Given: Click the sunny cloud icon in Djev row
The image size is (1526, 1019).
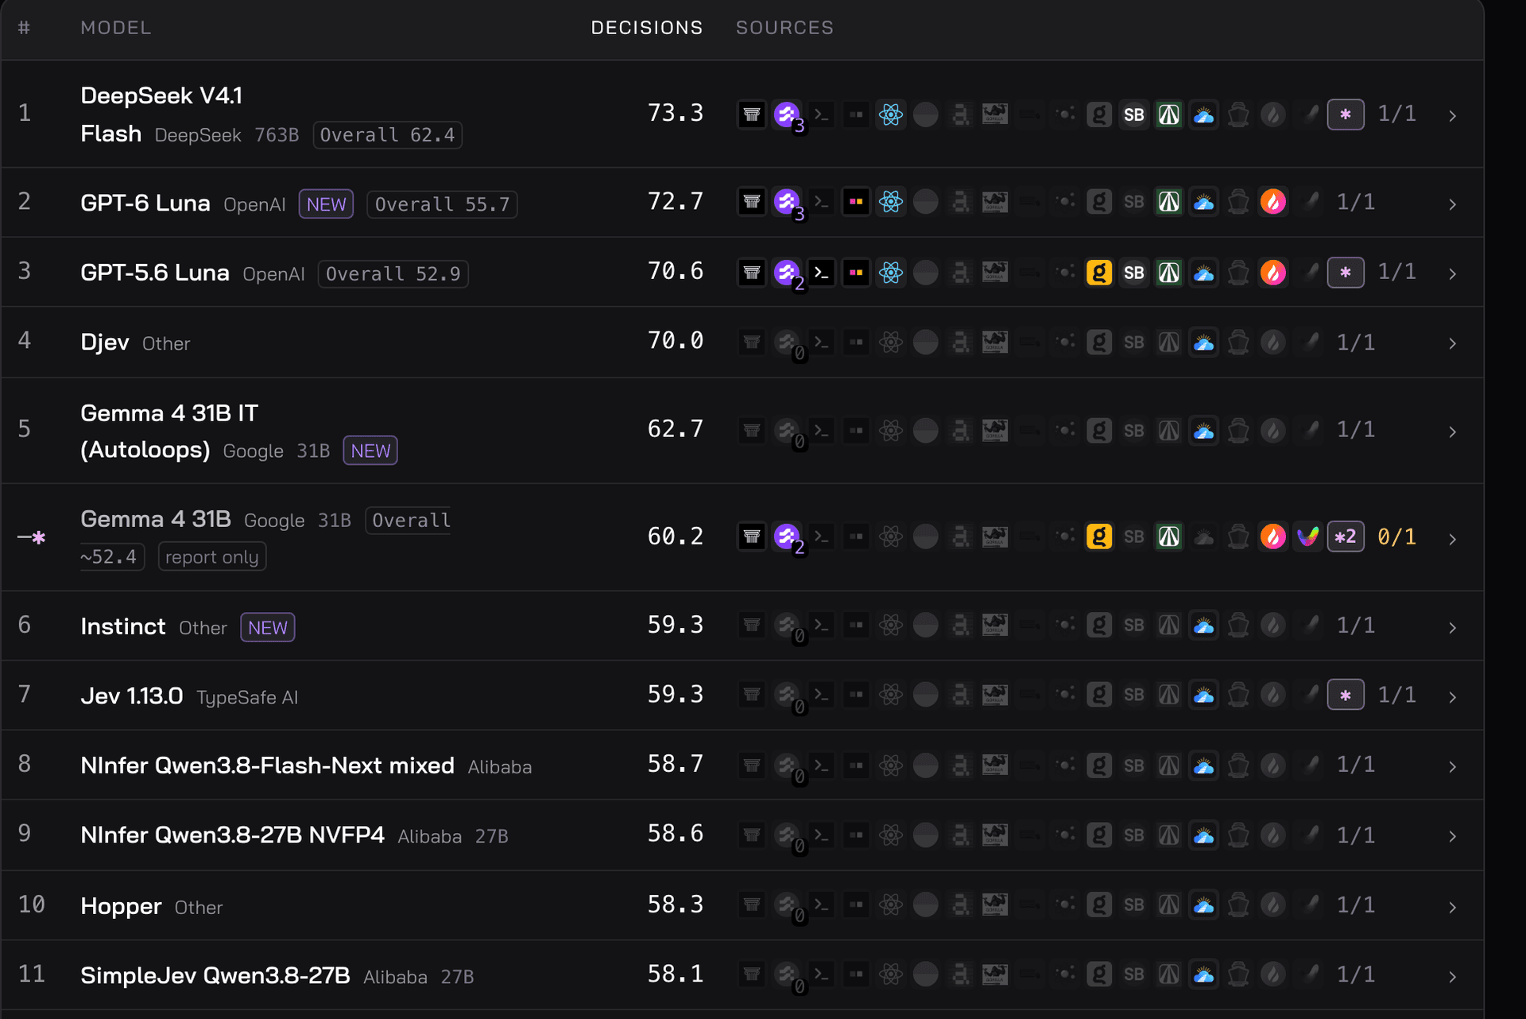Looking at the screenshot, I should point(1204,343).
